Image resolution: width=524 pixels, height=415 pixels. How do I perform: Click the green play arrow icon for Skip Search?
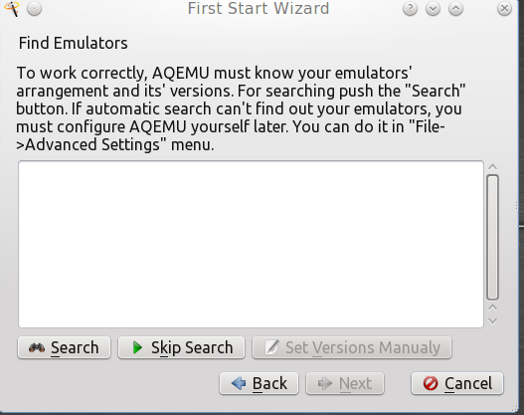click(137, 347)
